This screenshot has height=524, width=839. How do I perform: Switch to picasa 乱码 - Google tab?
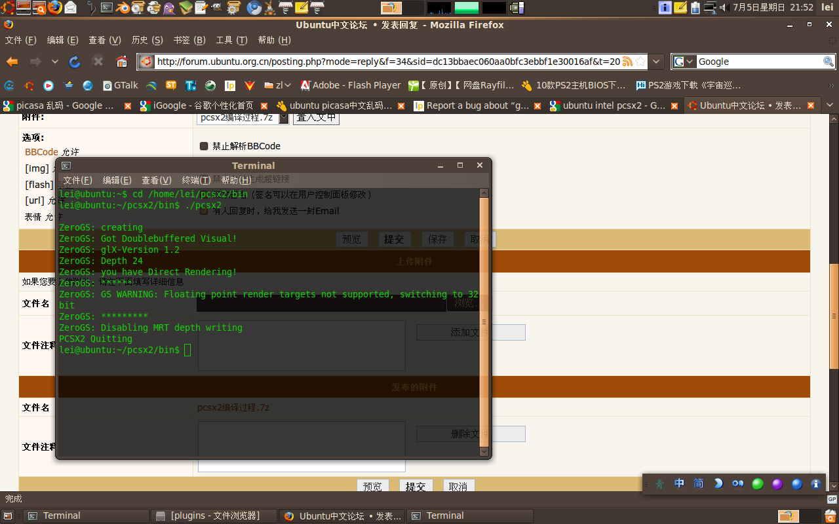coord(66,105)
